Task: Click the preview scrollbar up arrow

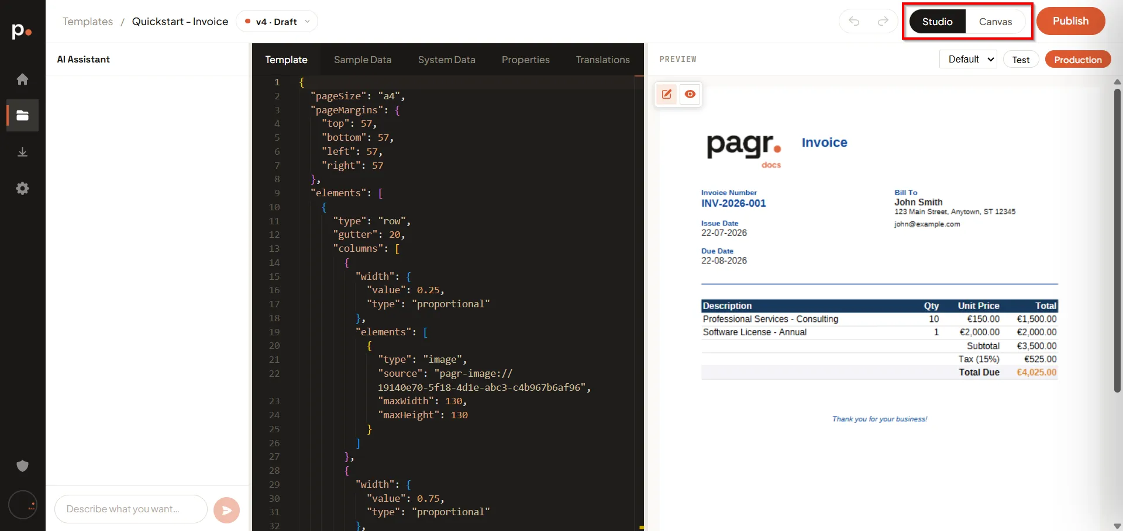Action: pos(1117,82)
